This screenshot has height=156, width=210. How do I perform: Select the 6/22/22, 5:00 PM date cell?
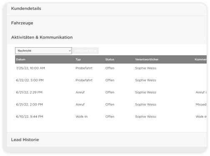pyautogui.click(x=30, y=80)
